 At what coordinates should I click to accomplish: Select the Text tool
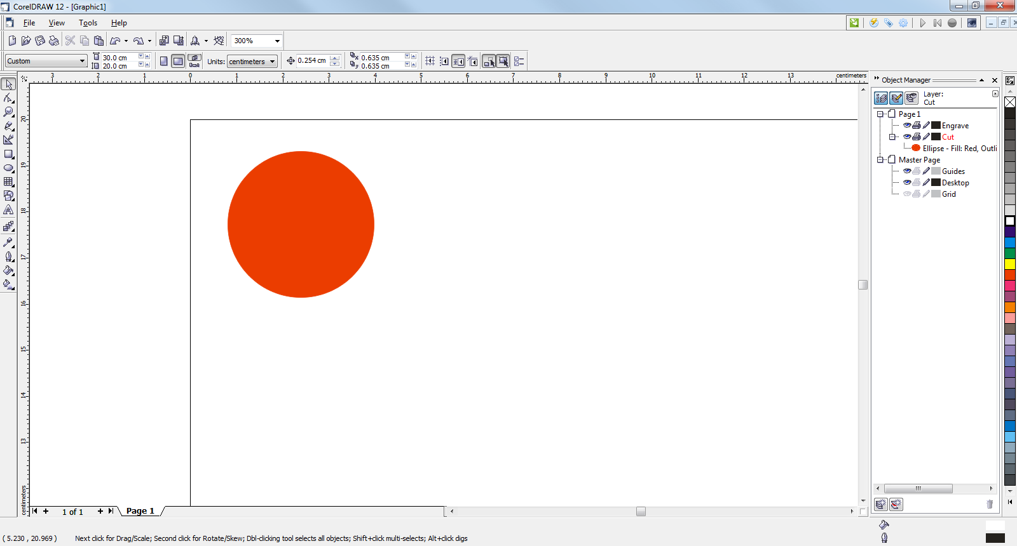pos(8,210)
